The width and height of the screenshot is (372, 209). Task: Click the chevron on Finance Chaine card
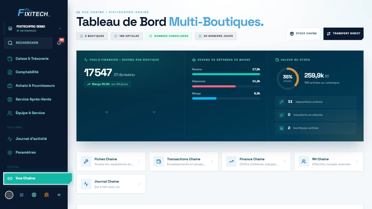285,161
